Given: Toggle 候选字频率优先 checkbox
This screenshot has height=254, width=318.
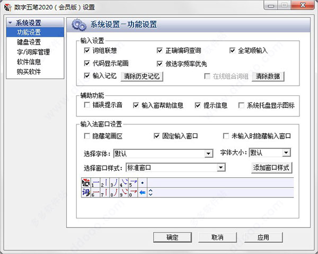Looking at the screenshot, I should [x=160, y=64].
